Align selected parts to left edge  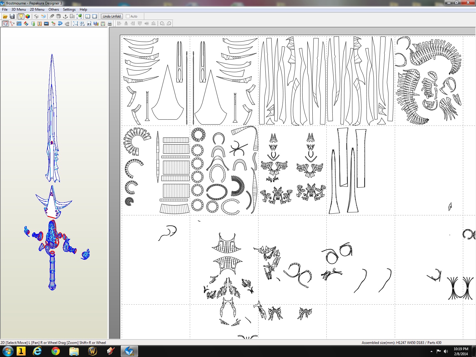119,24
